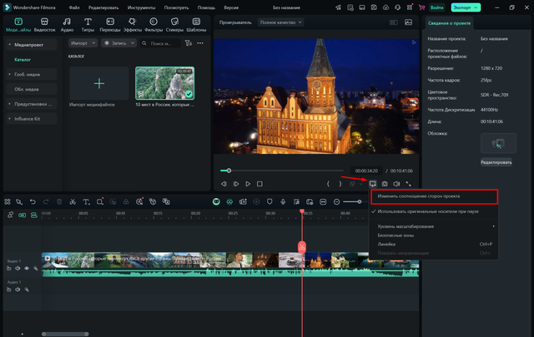
Task: Open the Переходы (Transitions) tab
Action: coord(110,24)
